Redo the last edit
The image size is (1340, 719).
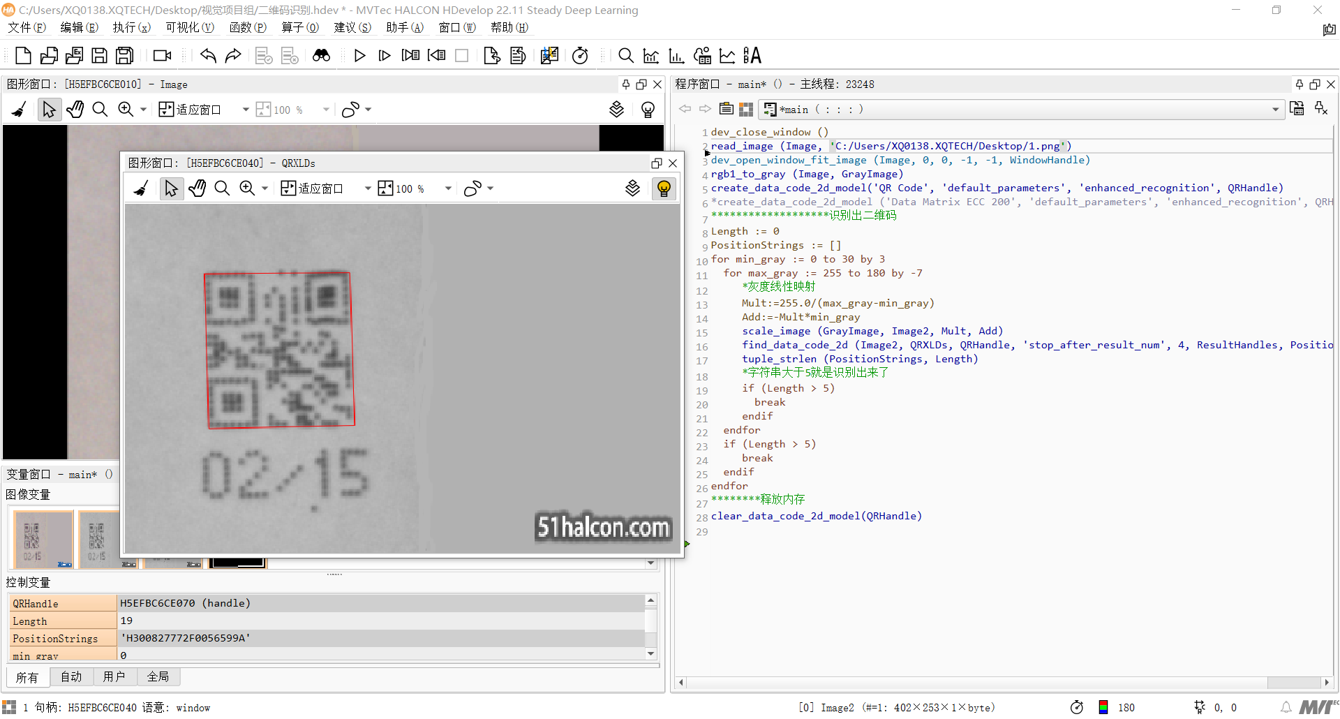click(x=233, y=56)
